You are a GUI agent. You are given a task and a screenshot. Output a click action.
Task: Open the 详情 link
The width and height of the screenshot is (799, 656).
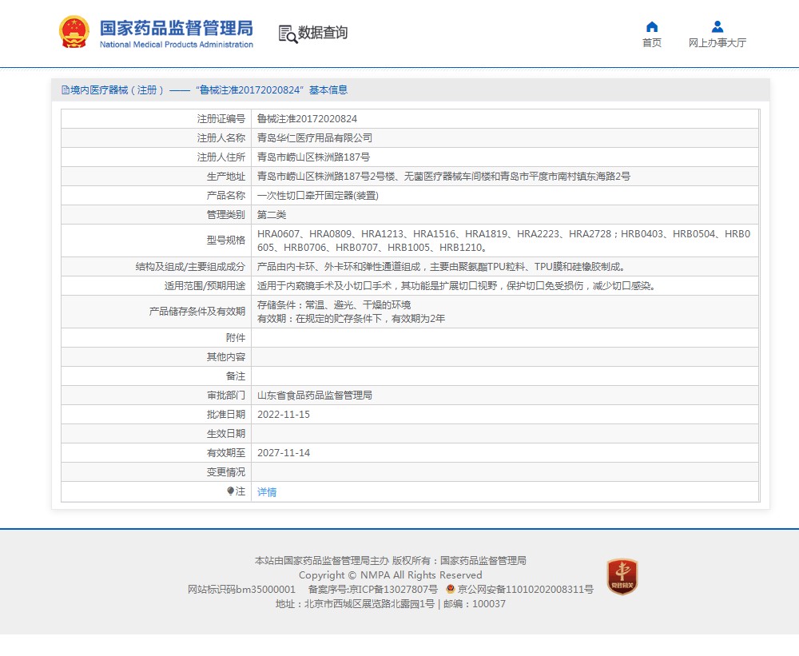tap(267, 492)
